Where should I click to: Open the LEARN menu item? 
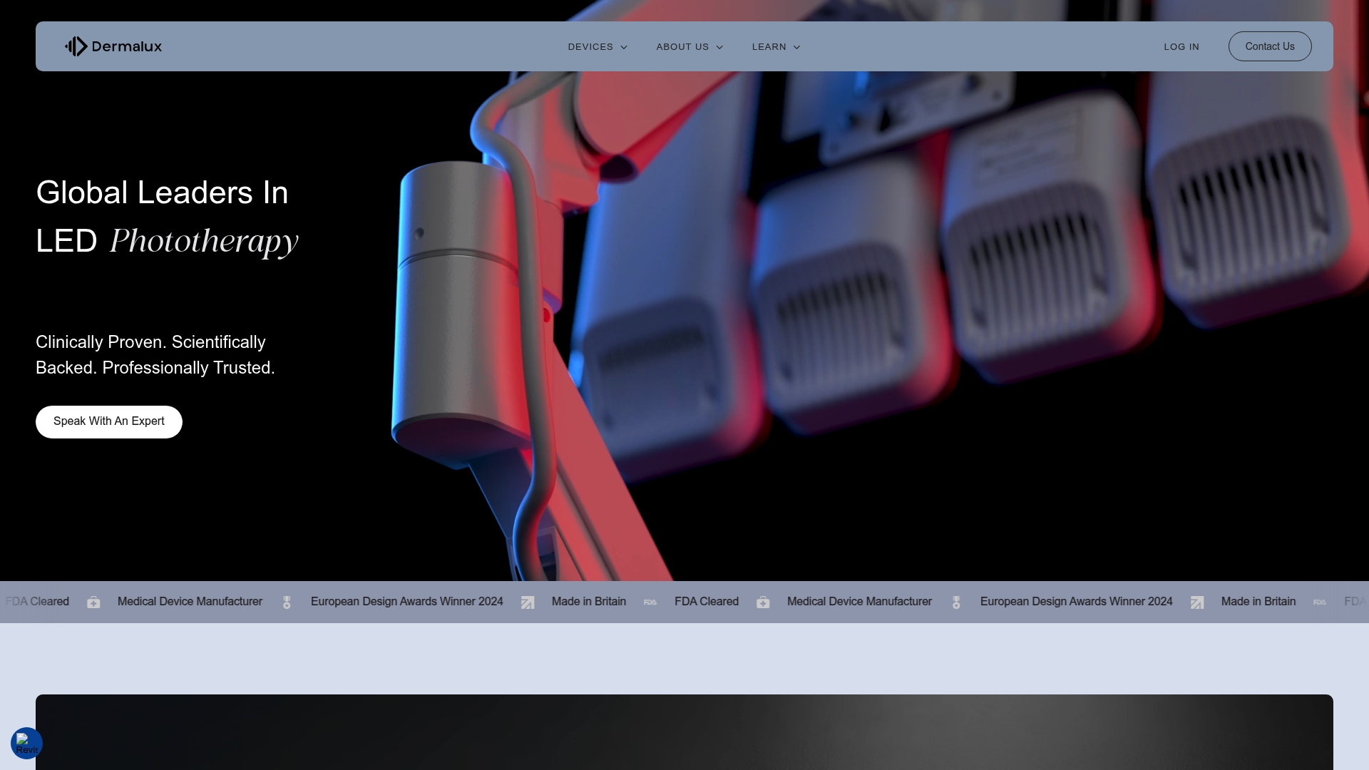coord(769,47)
